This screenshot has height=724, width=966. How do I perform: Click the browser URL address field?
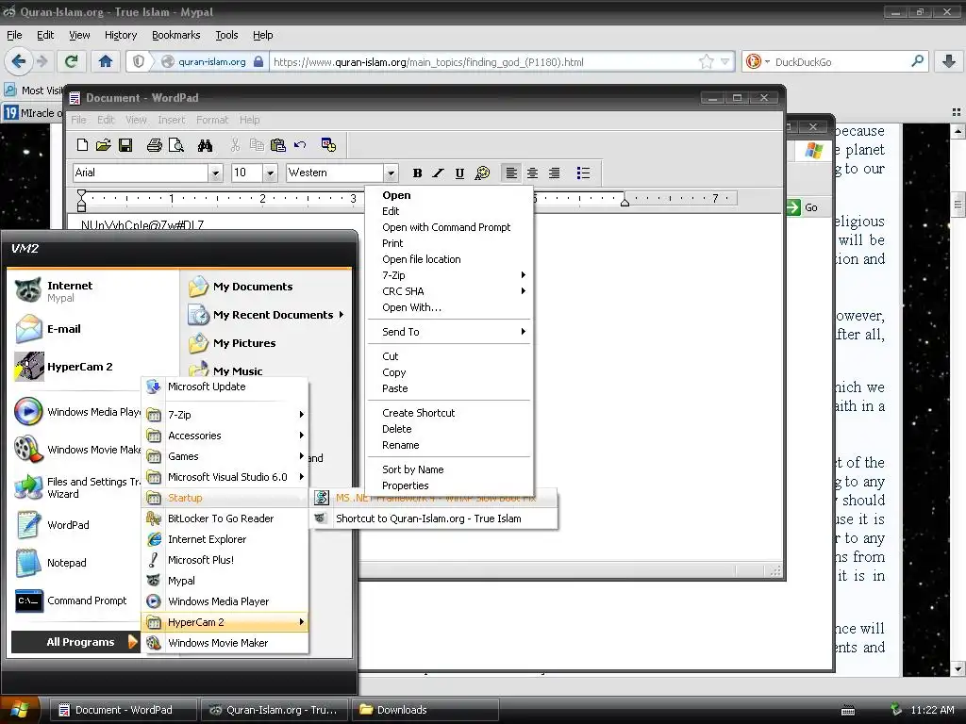pos(484,61)
